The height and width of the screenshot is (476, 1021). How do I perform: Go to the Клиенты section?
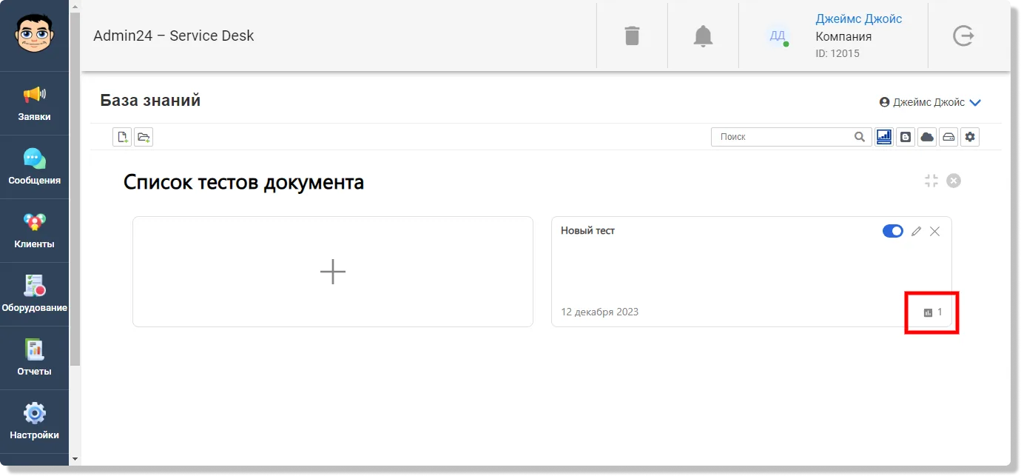[34, 230]
